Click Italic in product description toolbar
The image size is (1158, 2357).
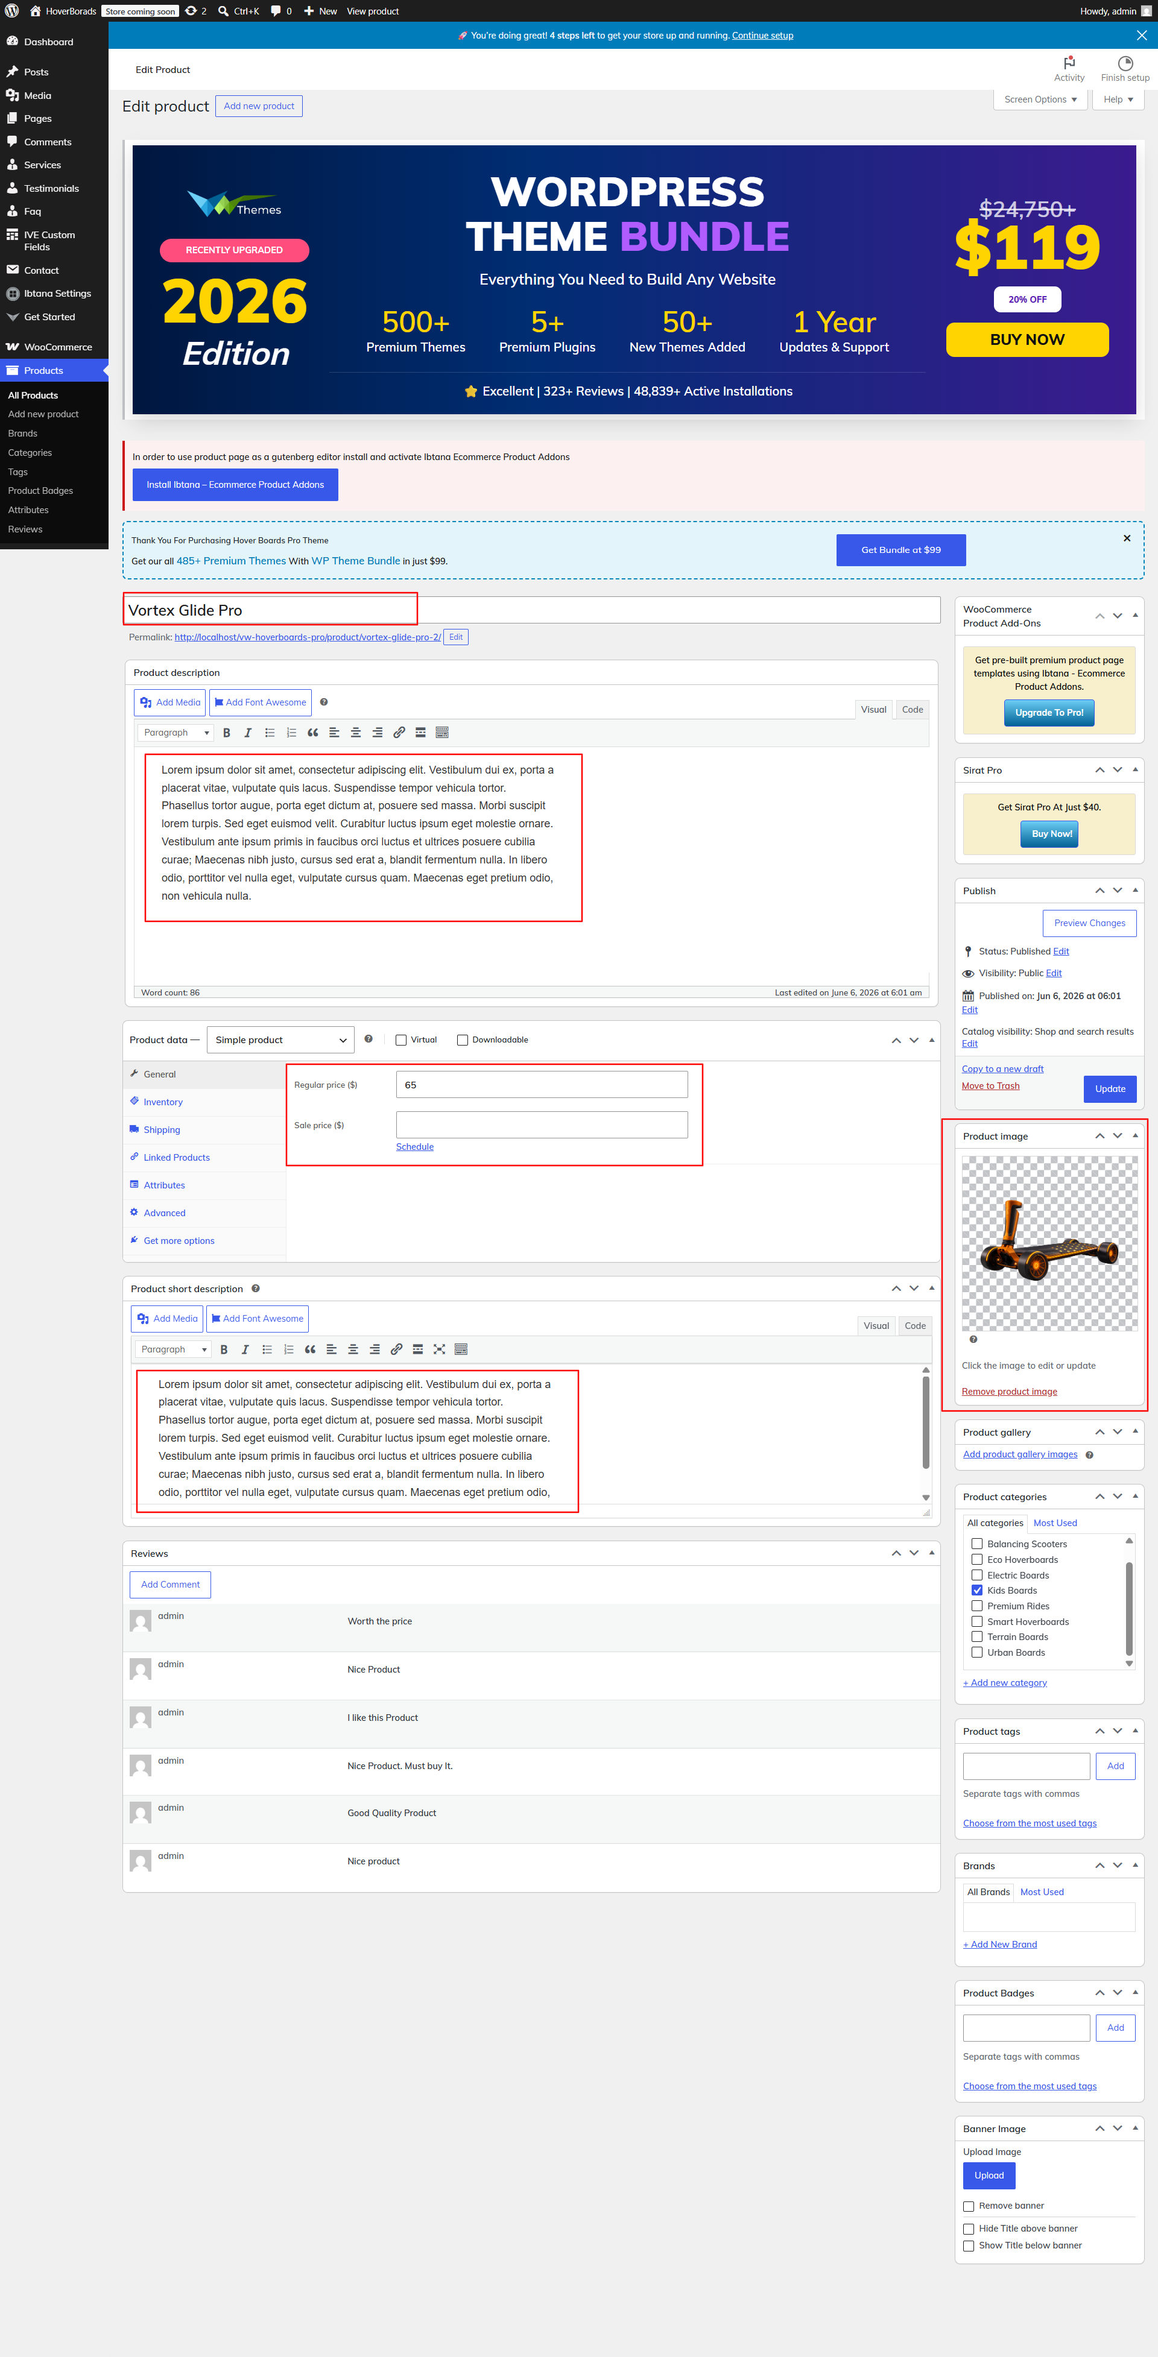(x=247, y=733)
